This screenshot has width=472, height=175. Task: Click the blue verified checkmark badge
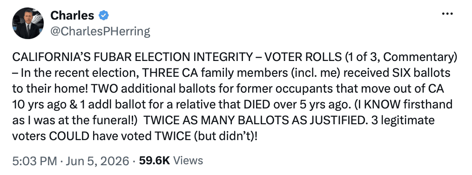click(x=104, y=15)
